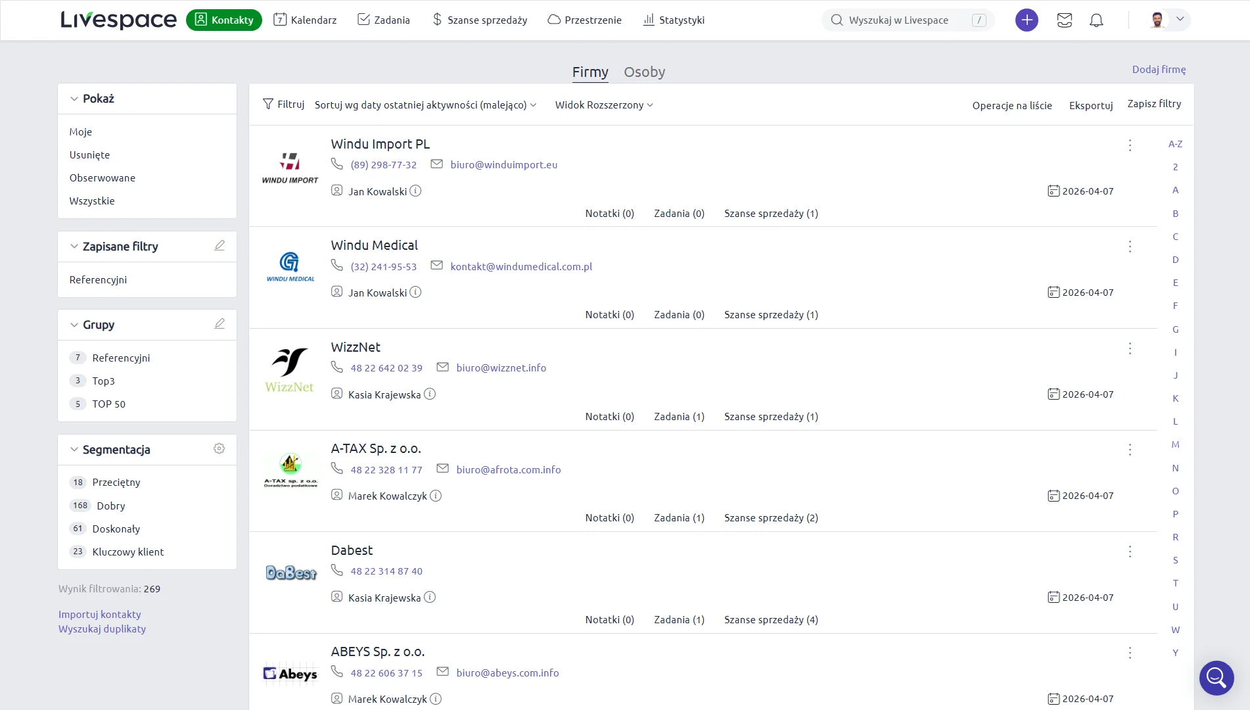This screenshot has height=710, width=1250.
Task: Select the Moje filter option
Action: coord(80,131)
